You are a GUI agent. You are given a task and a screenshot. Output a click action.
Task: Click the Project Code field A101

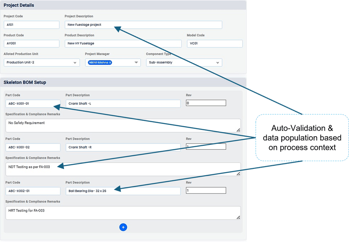tap(31, 25)
